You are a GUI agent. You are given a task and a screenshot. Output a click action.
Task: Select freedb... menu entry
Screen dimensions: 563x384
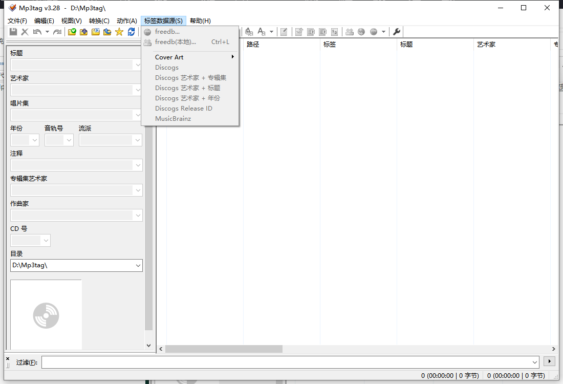pos(190,32)
